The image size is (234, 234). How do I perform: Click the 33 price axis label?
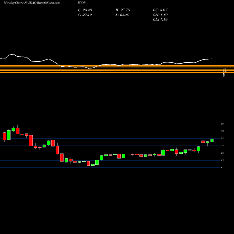(222, 131)
